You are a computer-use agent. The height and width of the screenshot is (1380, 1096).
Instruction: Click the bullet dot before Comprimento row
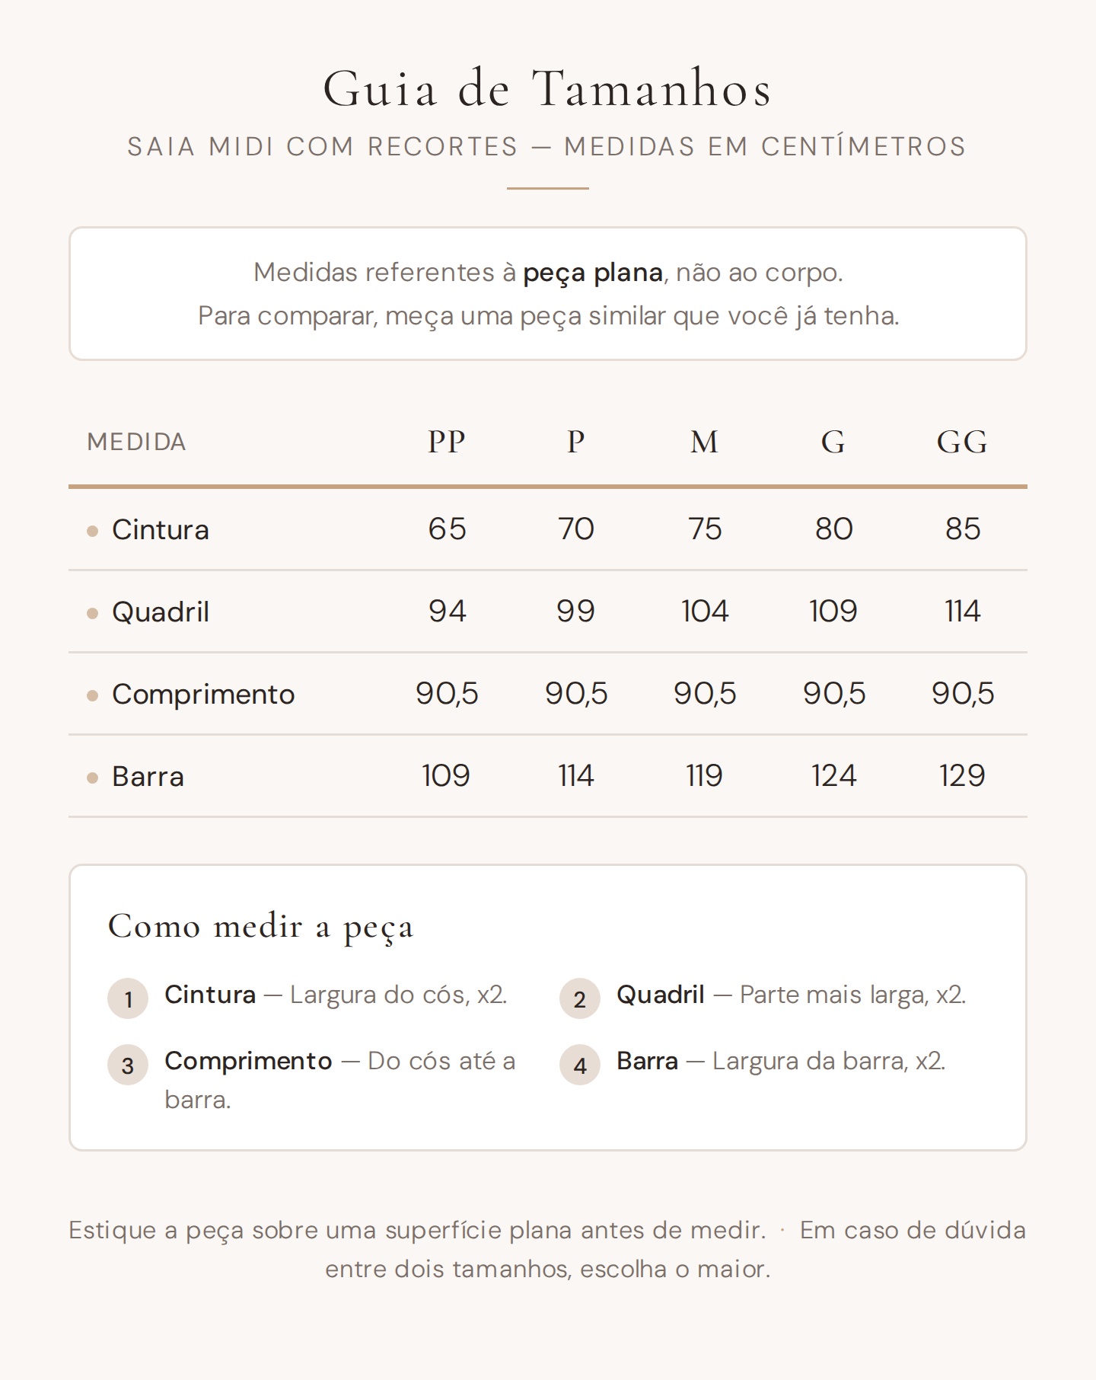93,695
